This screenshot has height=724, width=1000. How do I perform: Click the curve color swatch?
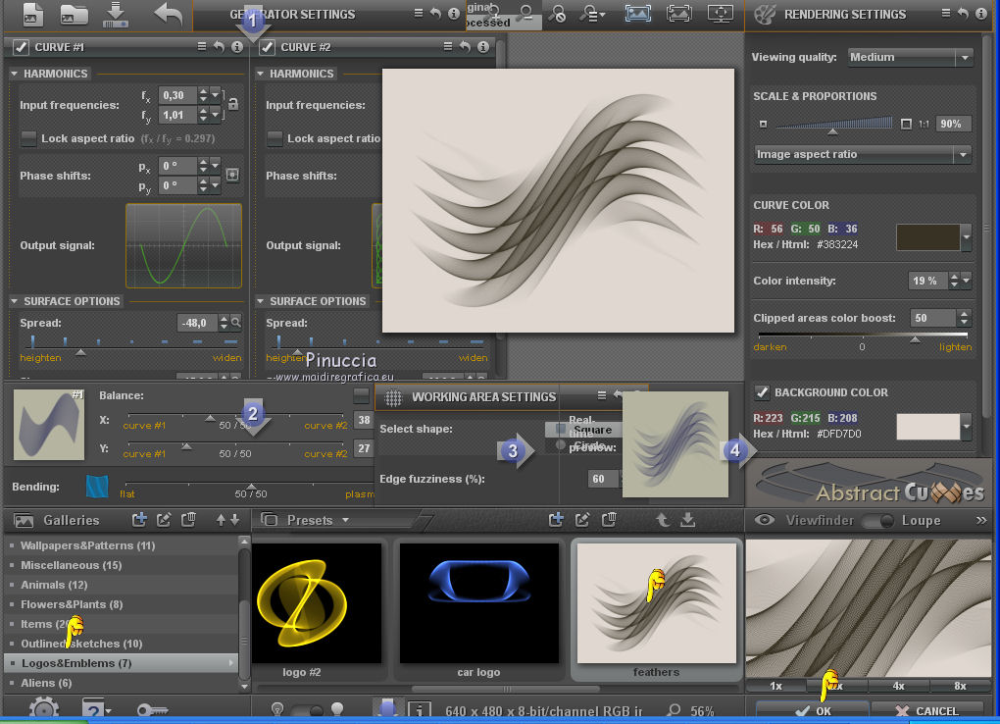tap(927, 236)
